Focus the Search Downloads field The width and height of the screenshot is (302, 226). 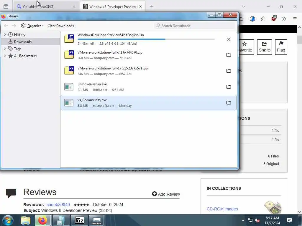195,26
